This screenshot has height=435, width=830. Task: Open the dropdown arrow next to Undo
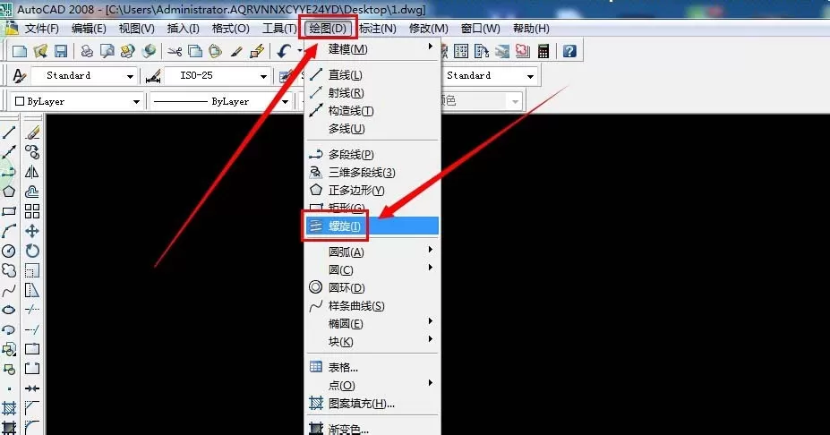coord(300,51)
